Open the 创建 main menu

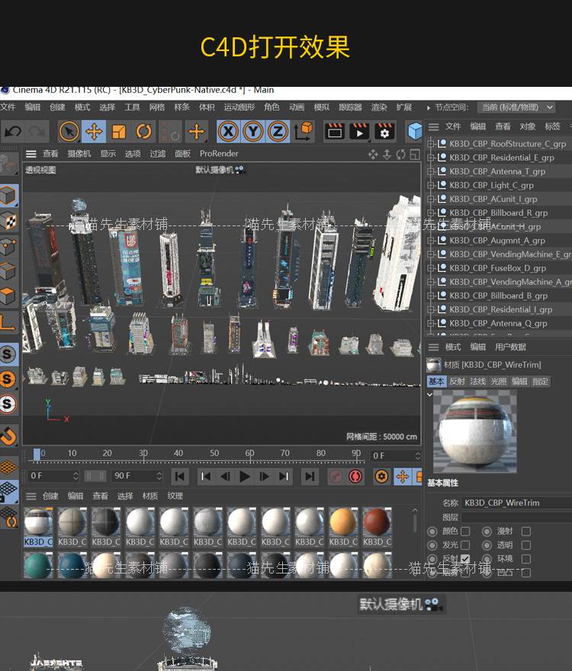coord(57,107)
